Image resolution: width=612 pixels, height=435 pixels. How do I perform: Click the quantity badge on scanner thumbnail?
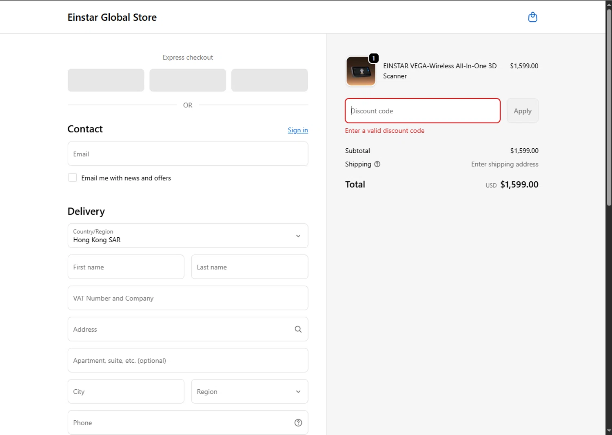coord(373,58)
